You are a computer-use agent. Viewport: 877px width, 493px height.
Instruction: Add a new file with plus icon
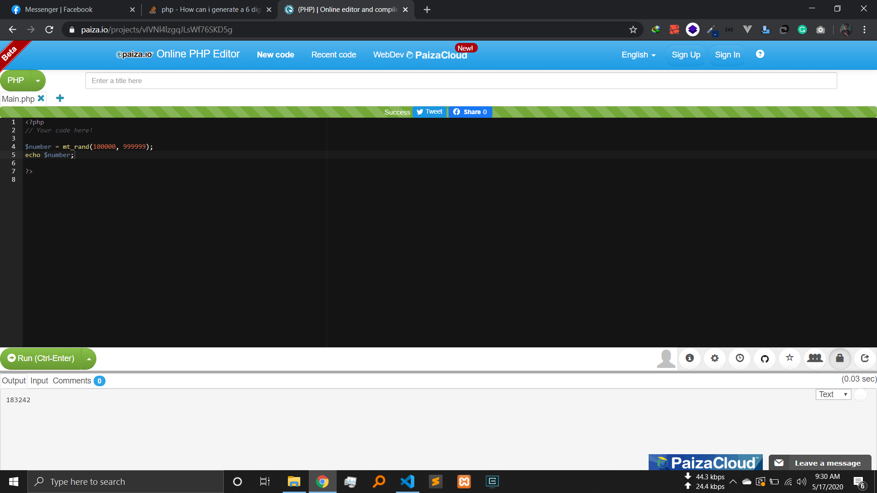tap(60, 99)
